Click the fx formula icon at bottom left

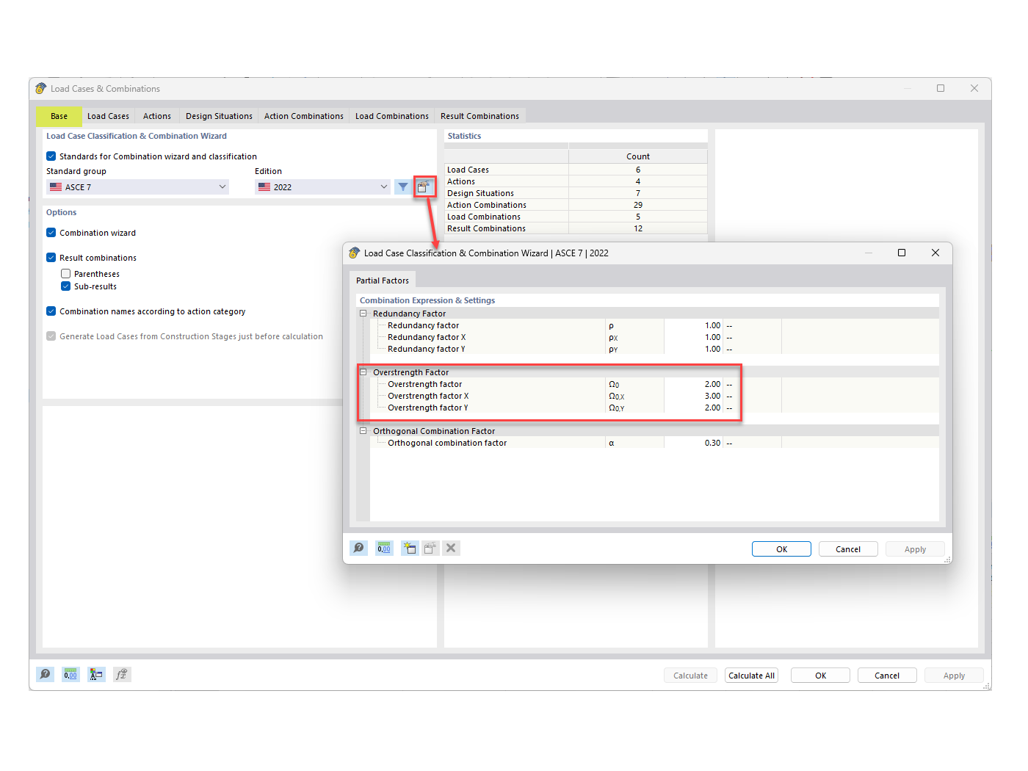(x=122, y=674)
